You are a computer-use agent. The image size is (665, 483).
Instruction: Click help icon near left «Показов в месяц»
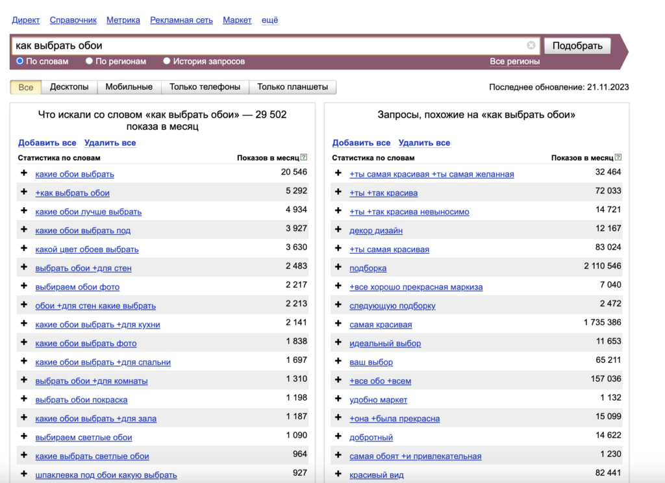(304, 157)
